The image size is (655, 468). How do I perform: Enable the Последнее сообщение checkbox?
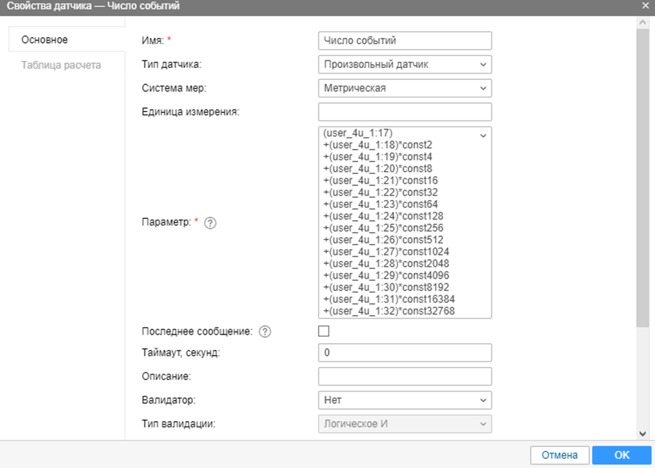click(x=324, y=331)
